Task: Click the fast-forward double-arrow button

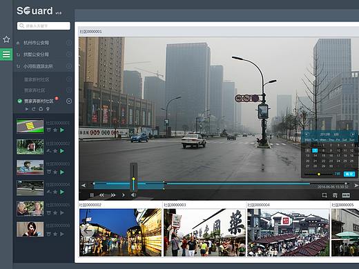Action: point(113,195)
